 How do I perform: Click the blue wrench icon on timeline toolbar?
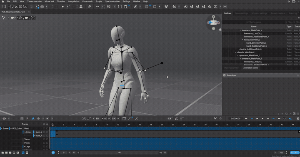[33, 119]
